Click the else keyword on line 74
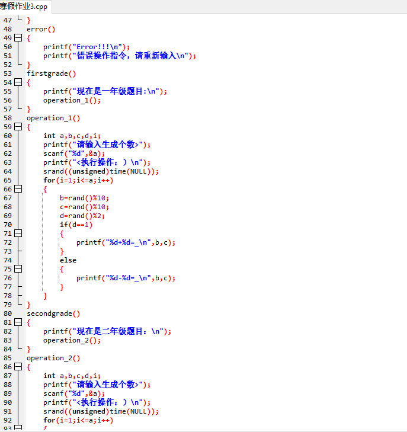 [x=68, y=260]
